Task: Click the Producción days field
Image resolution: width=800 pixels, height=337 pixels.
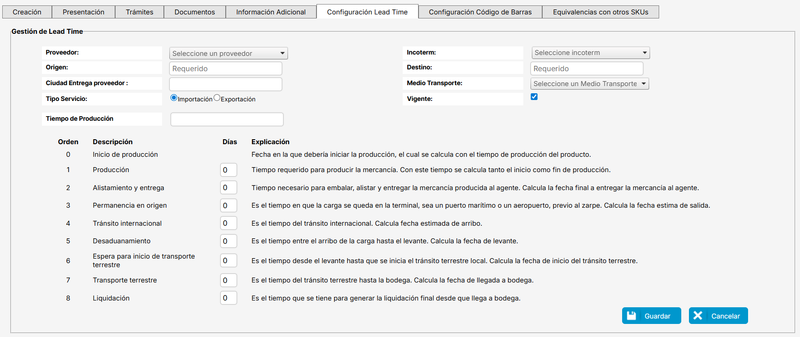Action: (228, 170)
